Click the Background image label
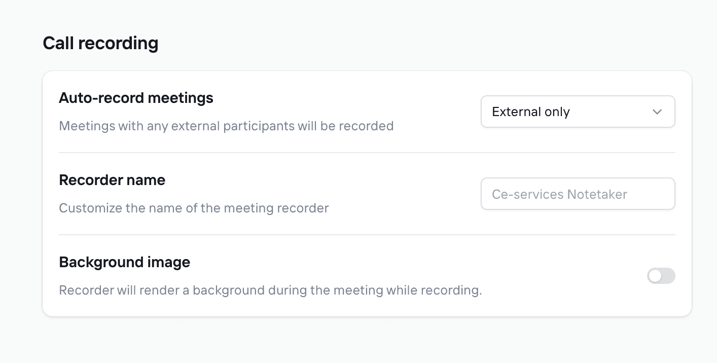The image size is (717, 363). point(125,262)
